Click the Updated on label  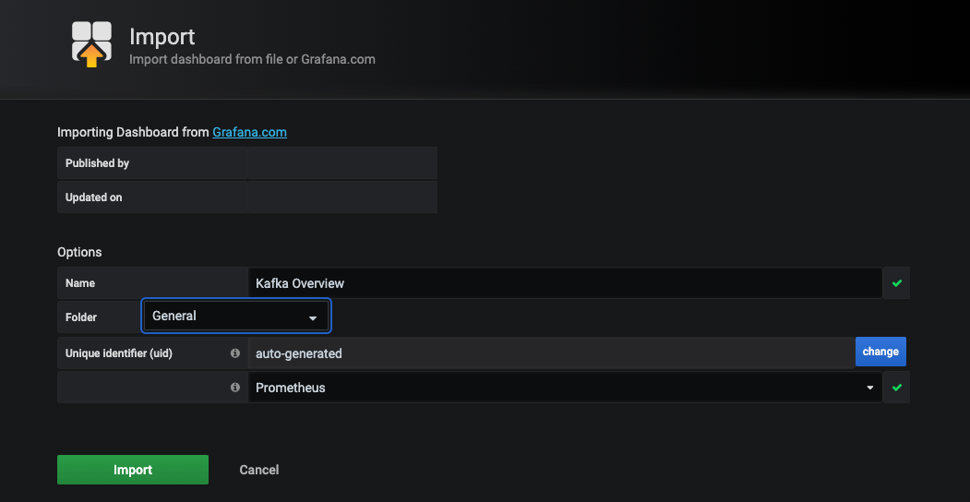coord(93,197)
